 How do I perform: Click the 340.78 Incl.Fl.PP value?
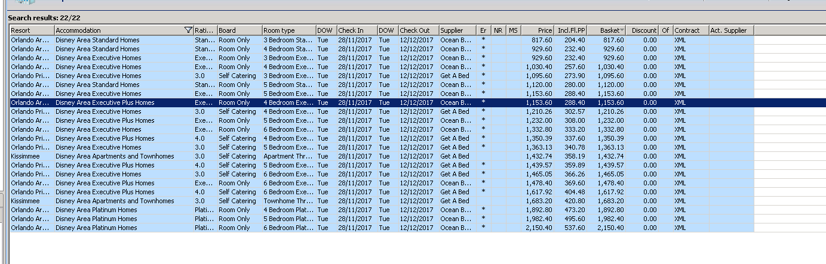574,147
